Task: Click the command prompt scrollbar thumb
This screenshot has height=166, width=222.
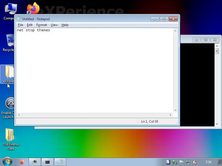Action: pyautogui.click(x=217, y=51)
